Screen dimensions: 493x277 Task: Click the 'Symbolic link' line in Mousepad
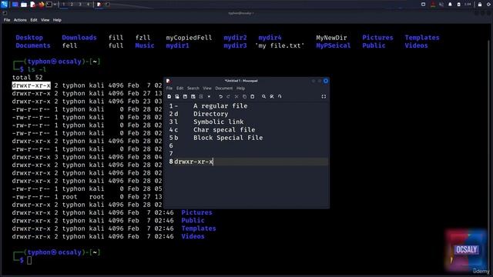(x=219, y=122)
